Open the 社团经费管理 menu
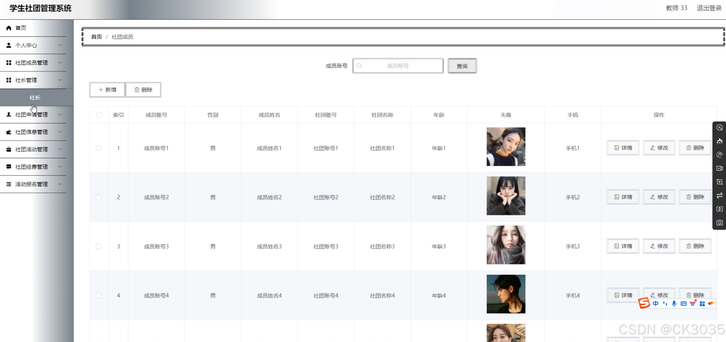 32,167
